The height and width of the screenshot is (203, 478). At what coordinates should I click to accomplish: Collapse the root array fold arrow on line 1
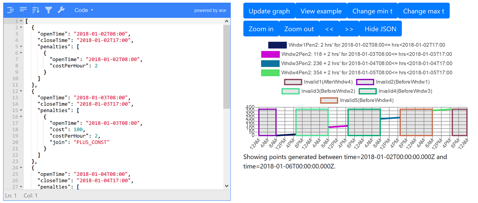pos(21,21)
